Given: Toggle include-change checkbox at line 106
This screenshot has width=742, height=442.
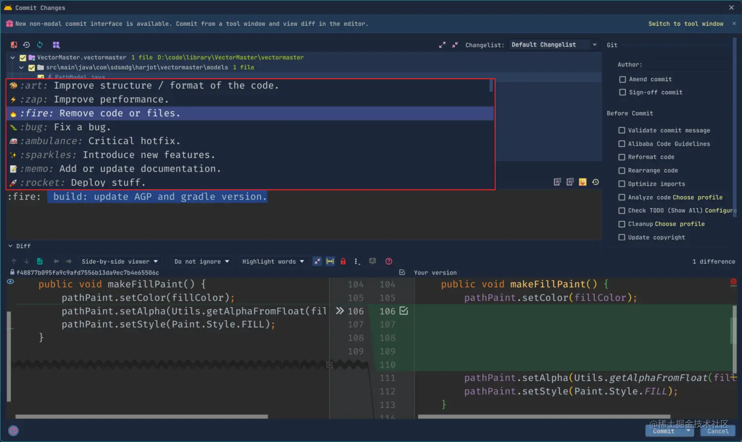Looking at the screenshot, I should pos(403,311).
